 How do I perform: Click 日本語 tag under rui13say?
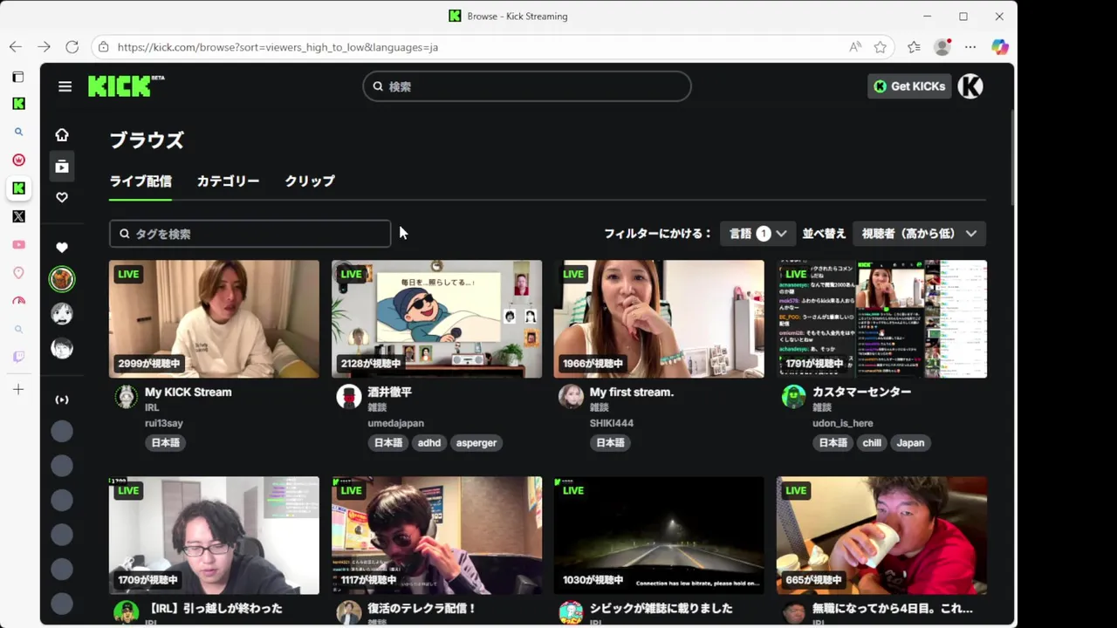[x=166, y=443]
